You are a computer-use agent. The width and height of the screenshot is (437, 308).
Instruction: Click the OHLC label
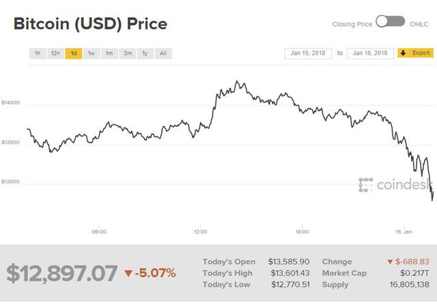click(419, 24)
